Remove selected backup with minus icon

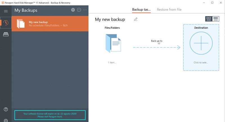click(x=79, y=10)
